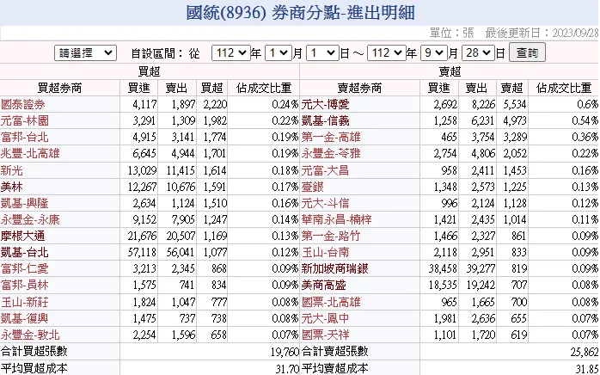Open broker link 國票-北高雄
This screenshot has height=375, width=600.
click(331, 302)
